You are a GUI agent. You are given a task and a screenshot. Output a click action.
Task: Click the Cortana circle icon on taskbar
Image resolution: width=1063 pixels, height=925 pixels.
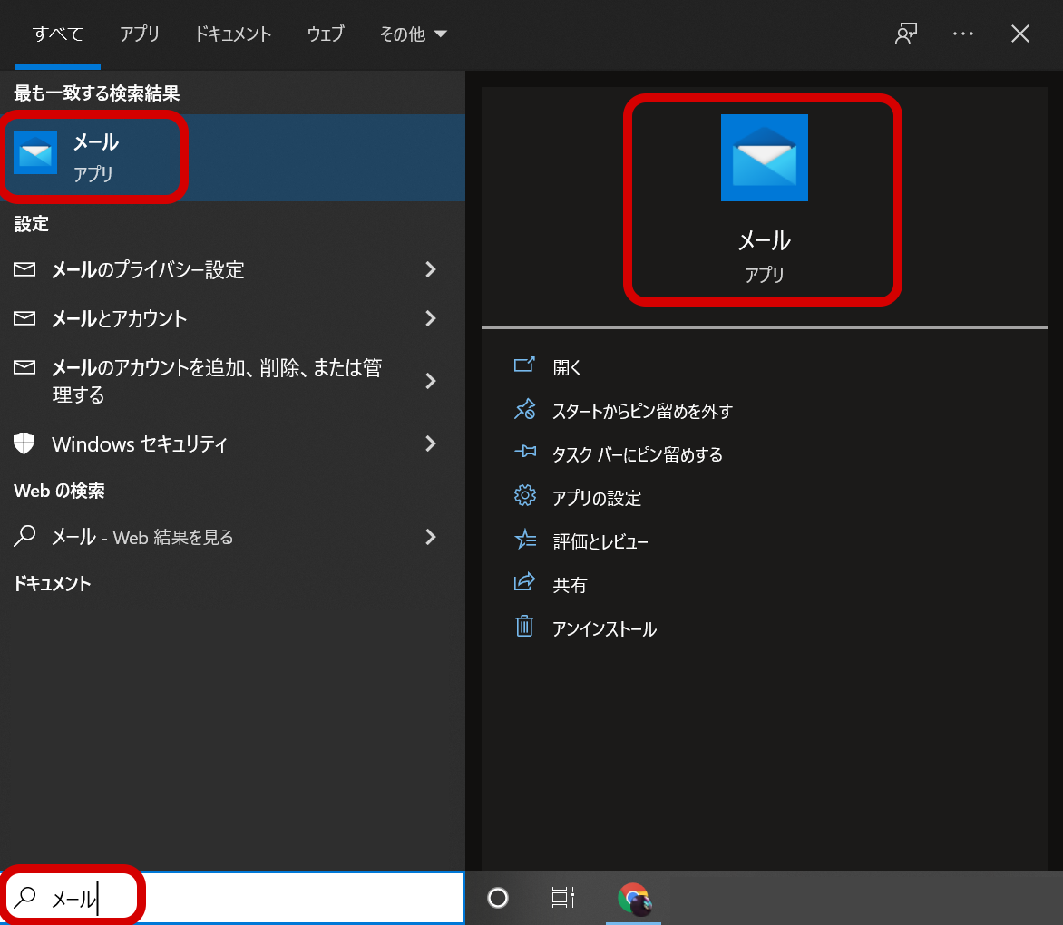498,898
